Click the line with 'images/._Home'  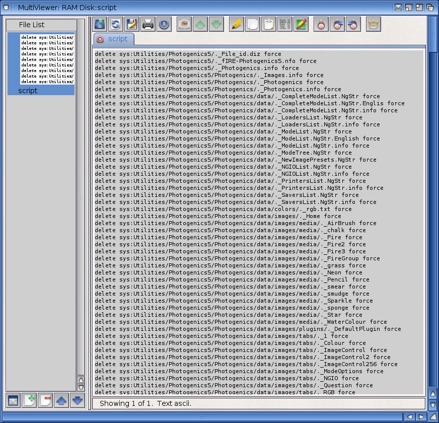click(218, 216)
